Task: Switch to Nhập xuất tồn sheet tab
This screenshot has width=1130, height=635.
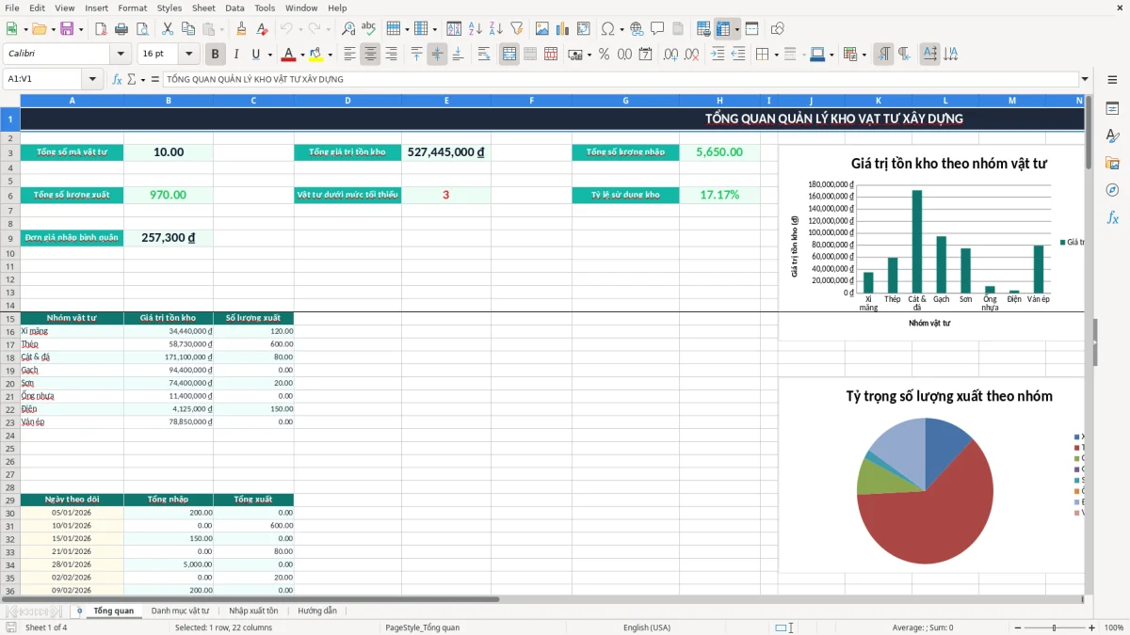Action: 253,611
